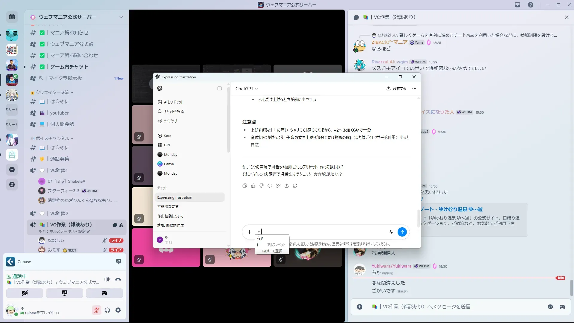Click the 共有する share button

tap(396, 89)
